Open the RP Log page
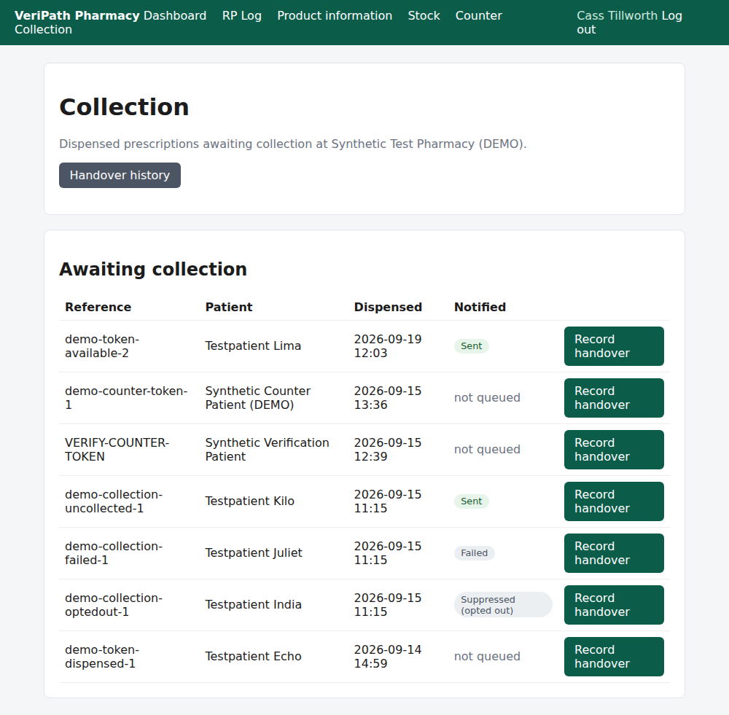Screen dimensions: 729x715 [242, 15]
